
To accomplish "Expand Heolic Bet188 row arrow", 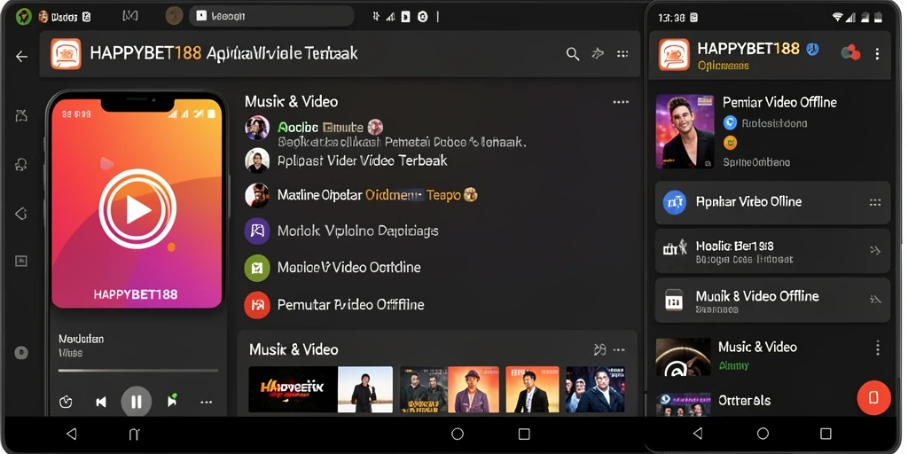I will point(875,250).
